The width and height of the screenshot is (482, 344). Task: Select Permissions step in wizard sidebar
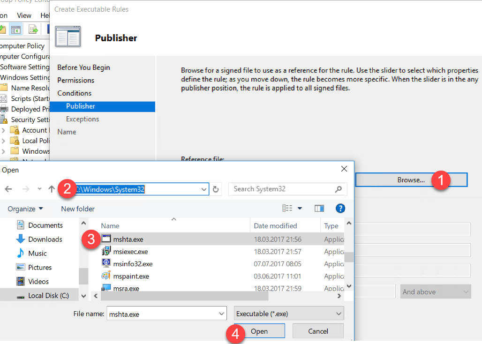coord(75,80)
